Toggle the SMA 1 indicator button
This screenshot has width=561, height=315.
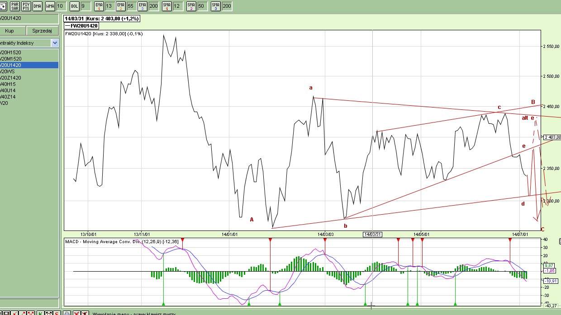(x=167, y=6)
